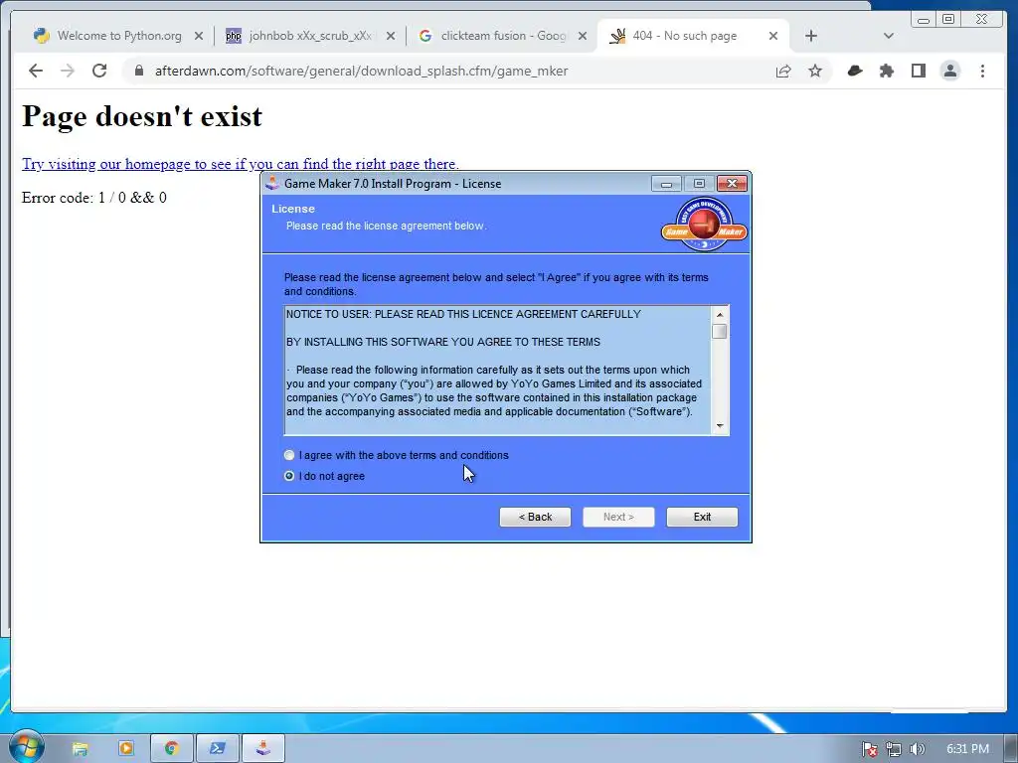
Task: Switch to the clickteam fusion Google tab
Action: [503, 36]
